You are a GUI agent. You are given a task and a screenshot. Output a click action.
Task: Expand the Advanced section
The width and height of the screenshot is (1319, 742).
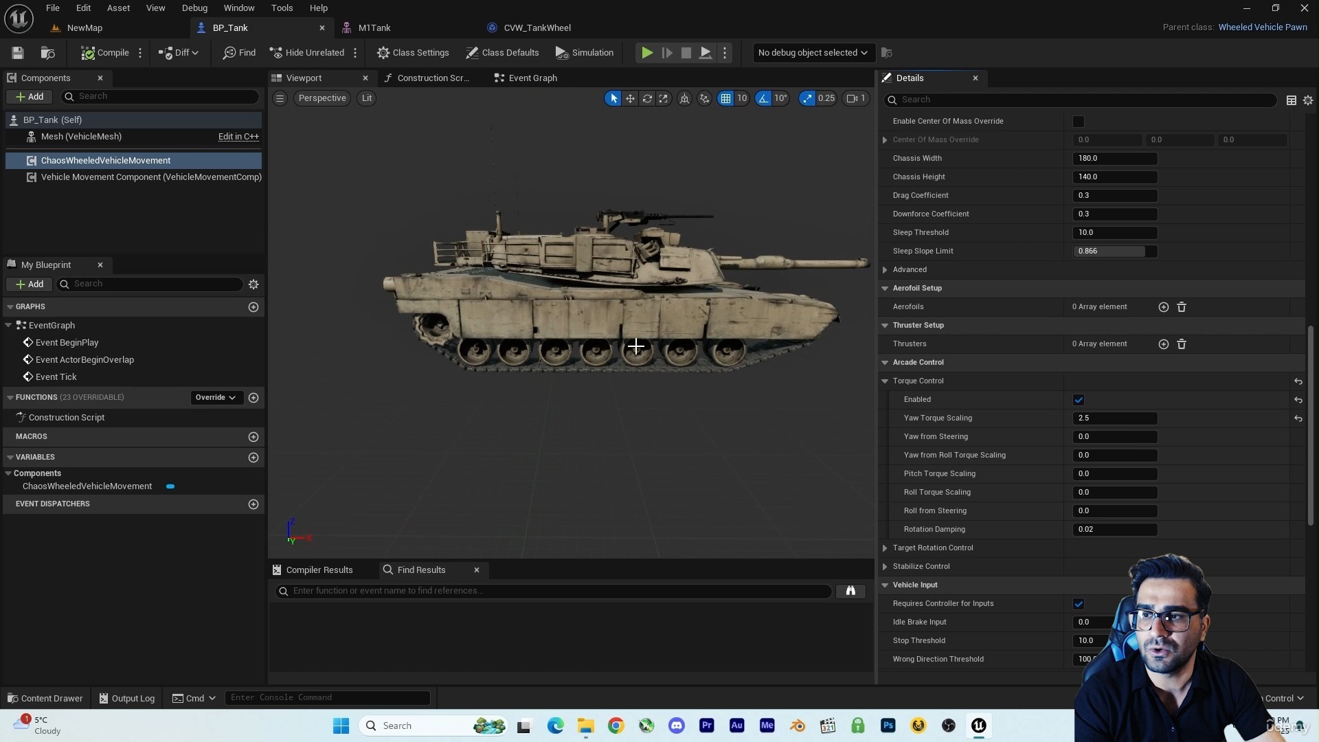(885, 270)
